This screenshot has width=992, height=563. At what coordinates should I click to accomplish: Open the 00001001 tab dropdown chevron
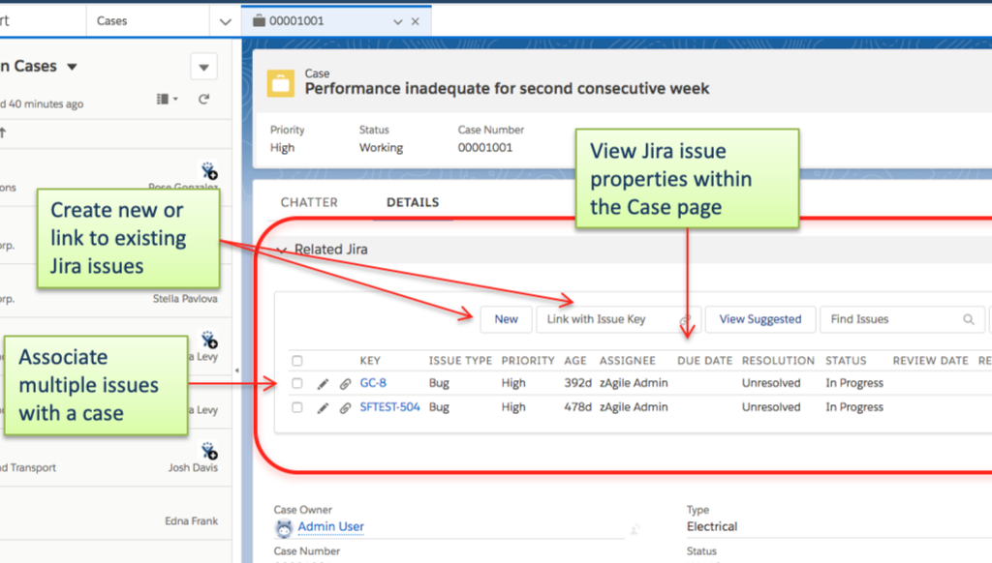398,19
